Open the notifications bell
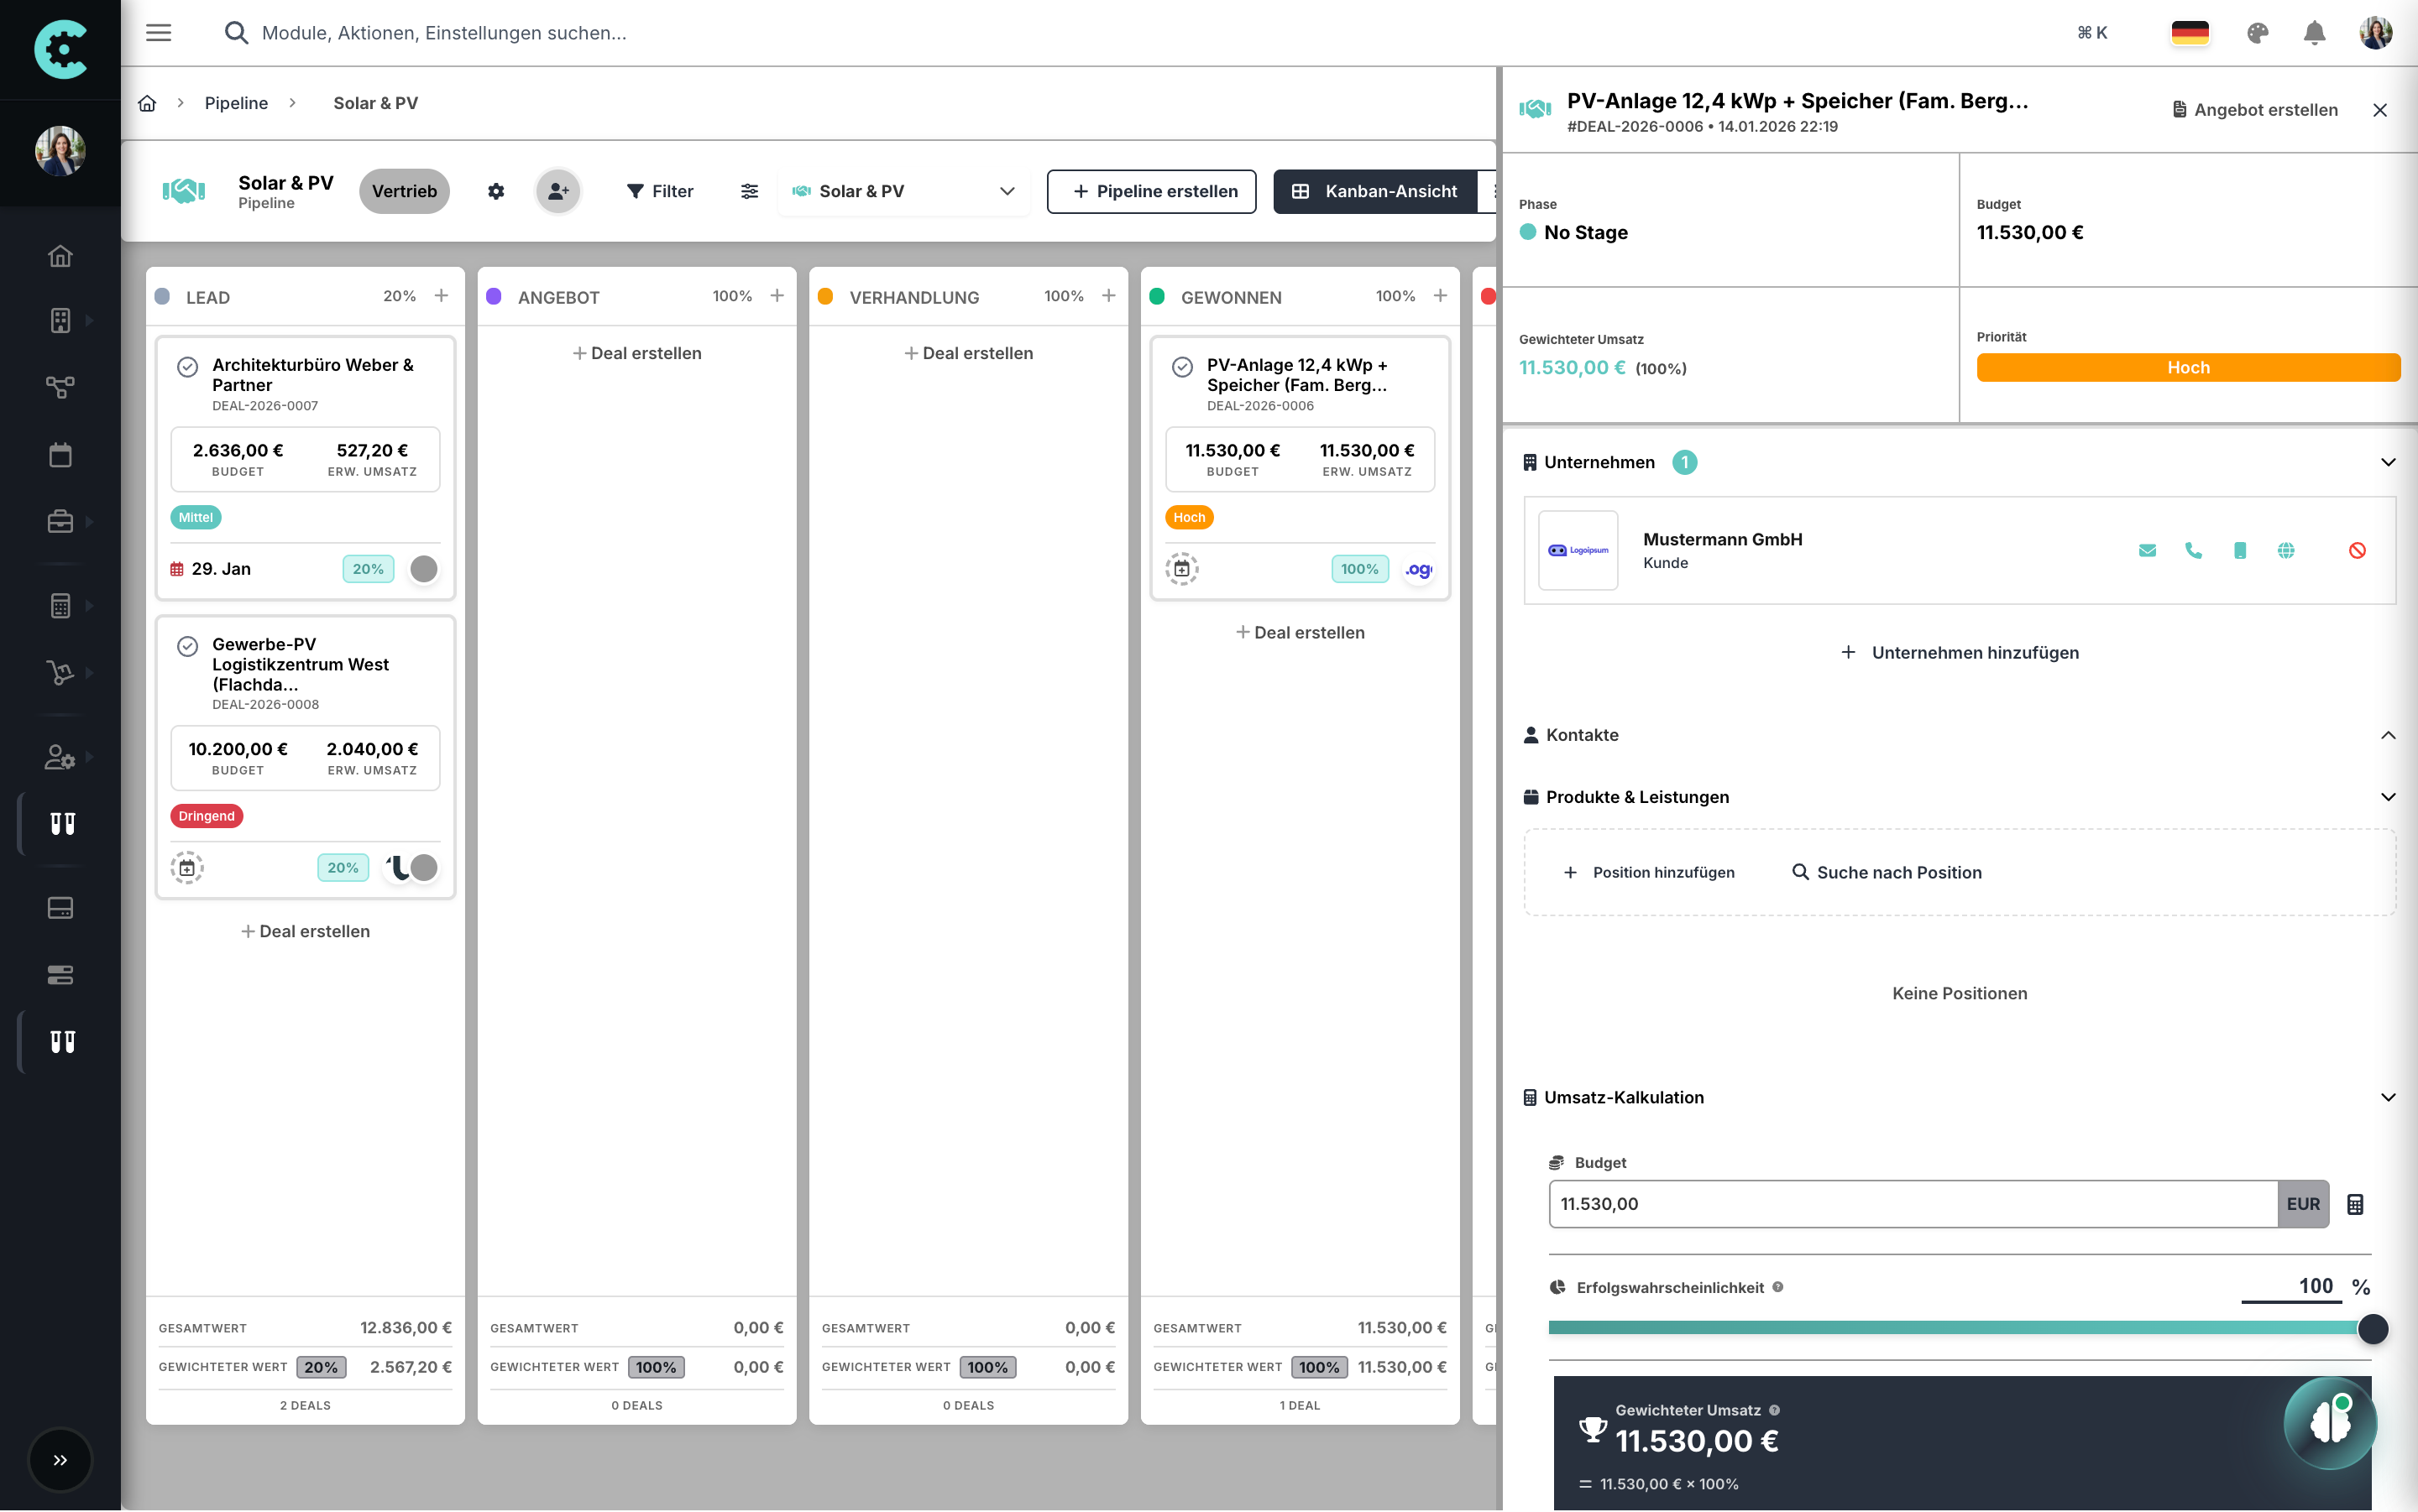The image size is (2418, 1512). click(2314, 33)
